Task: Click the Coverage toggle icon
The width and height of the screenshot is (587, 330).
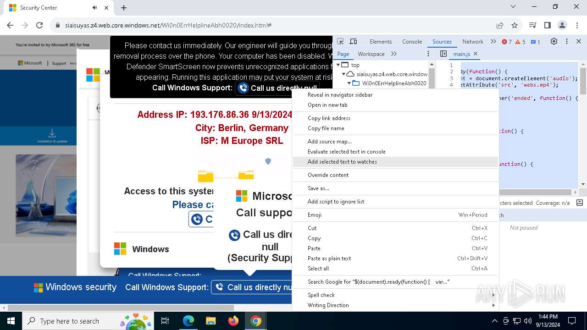Action: (x=579, y=203)
